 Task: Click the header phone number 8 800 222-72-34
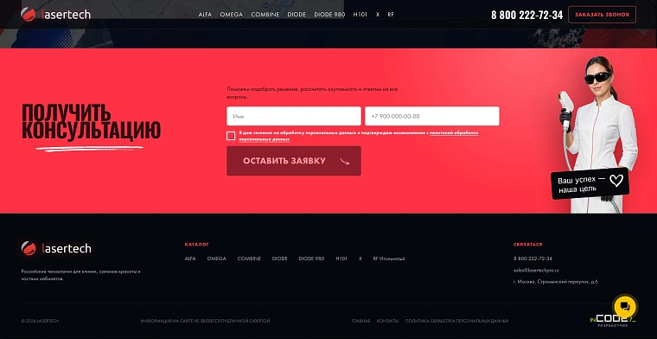click(x=526, y=15)
